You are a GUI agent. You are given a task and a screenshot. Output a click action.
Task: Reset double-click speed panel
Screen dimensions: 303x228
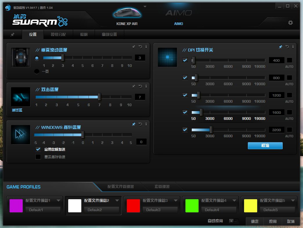point(140,86)
